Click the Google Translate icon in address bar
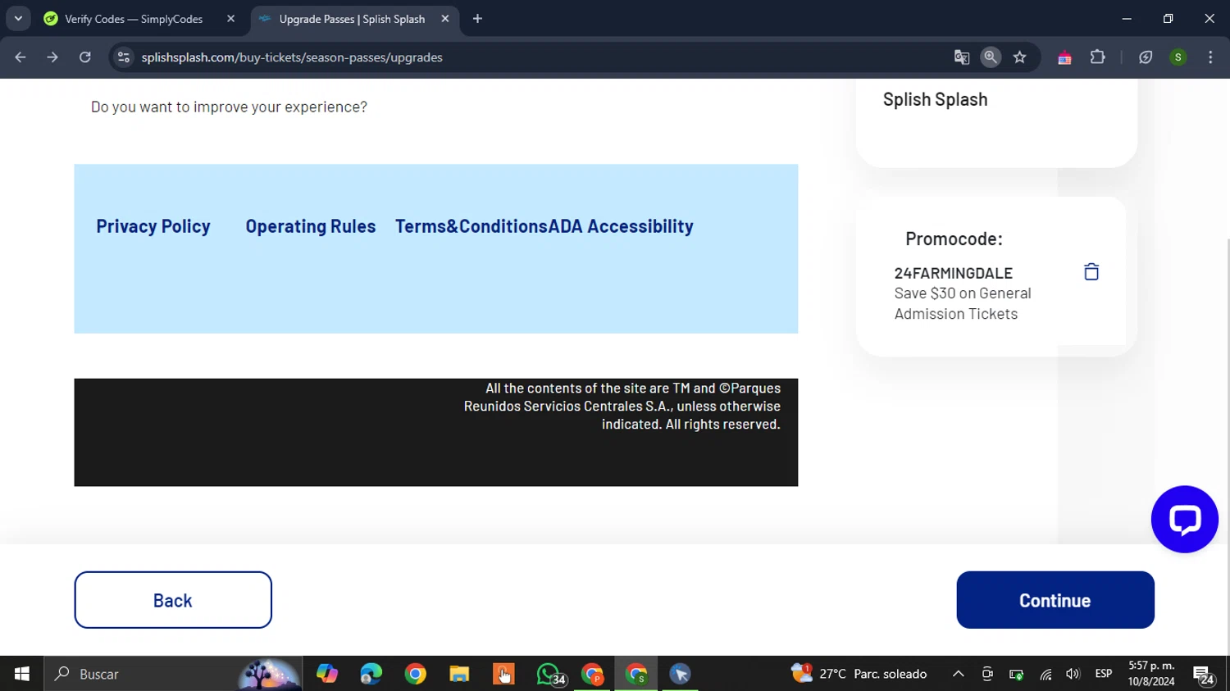 [x=961, y=57]
